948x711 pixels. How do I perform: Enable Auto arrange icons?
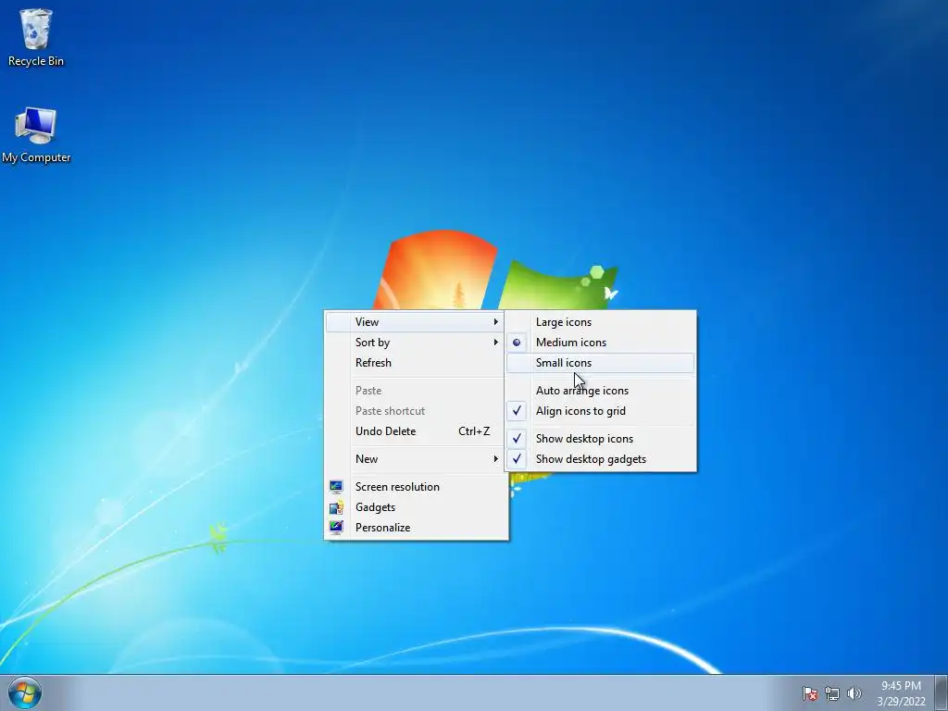point(600,391)
